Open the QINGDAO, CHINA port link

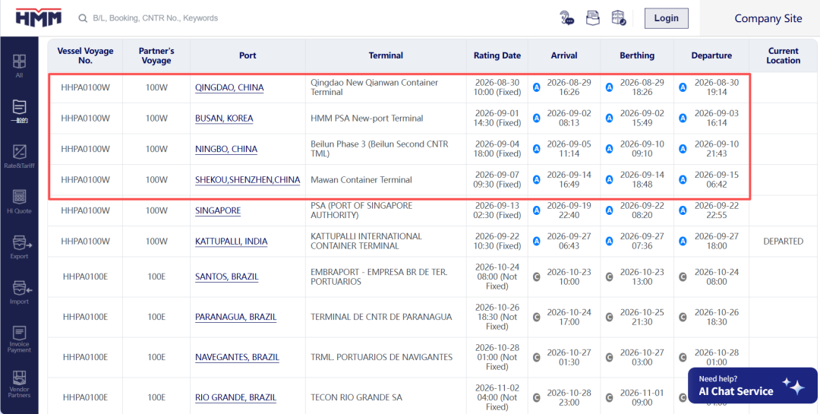pyautogui.click(x=229, y=87)
